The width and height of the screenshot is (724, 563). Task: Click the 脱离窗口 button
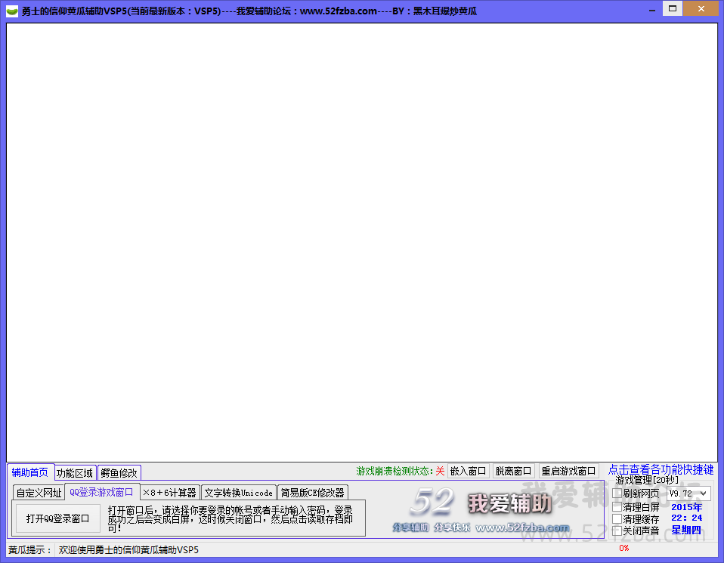pyautogui.click(x=513, y=471)
